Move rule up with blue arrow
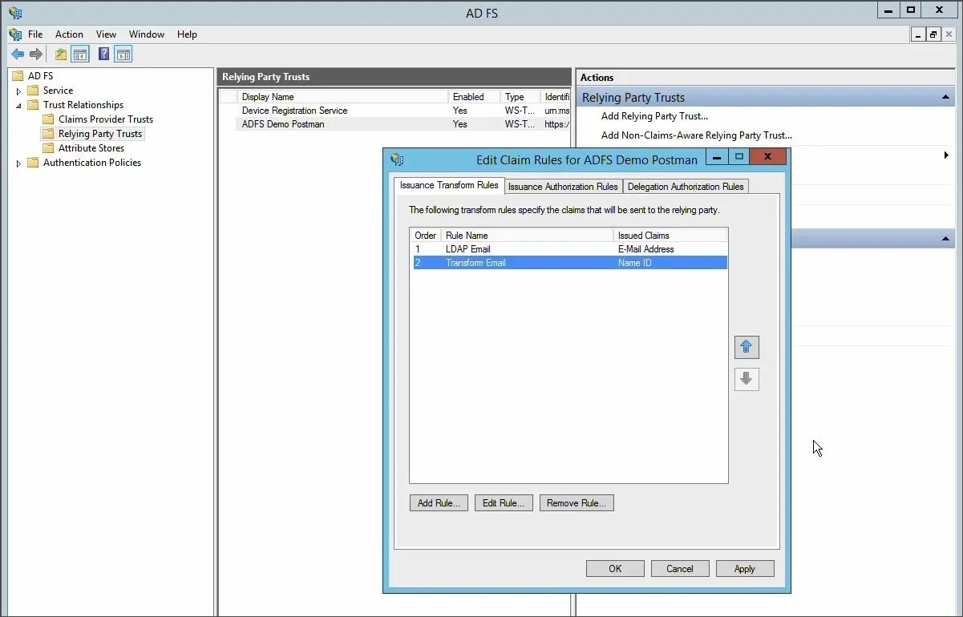The image size is (963, 617). coord(747,347)
